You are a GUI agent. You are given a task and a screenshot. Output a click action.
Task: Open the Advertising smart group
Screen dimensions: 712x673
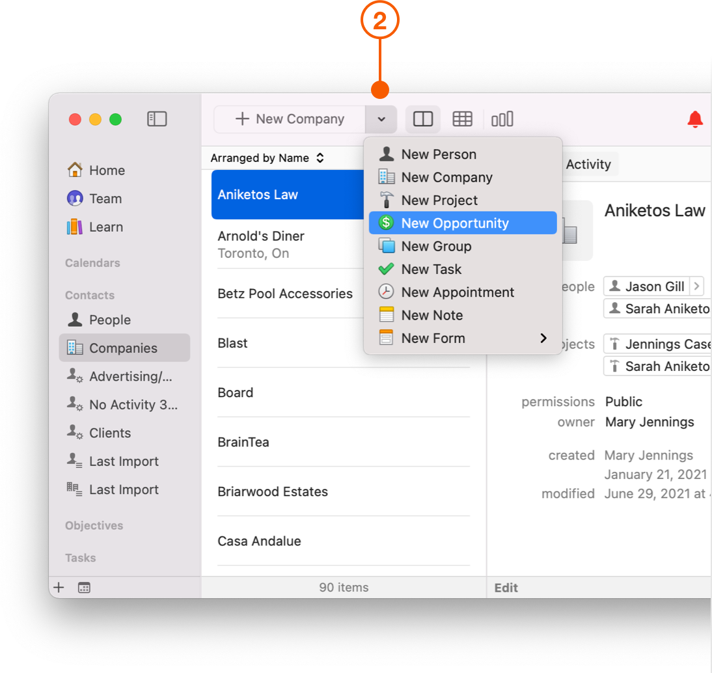(x=124, y=376)
